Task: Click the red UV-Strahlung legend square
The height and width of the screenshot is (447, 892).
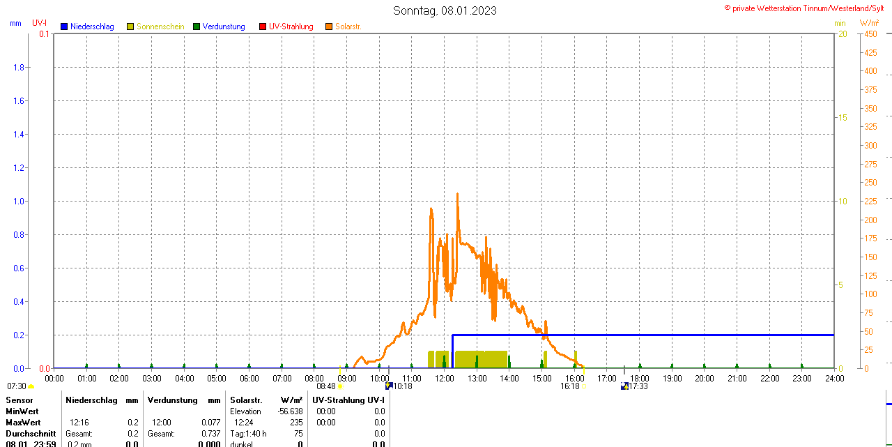Action: click(x=263, y=26)
